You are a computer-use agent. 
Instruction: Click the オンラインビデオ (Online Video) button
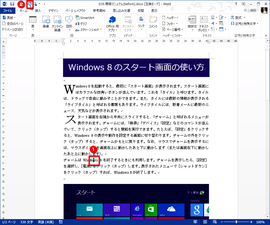coord(128,24)
